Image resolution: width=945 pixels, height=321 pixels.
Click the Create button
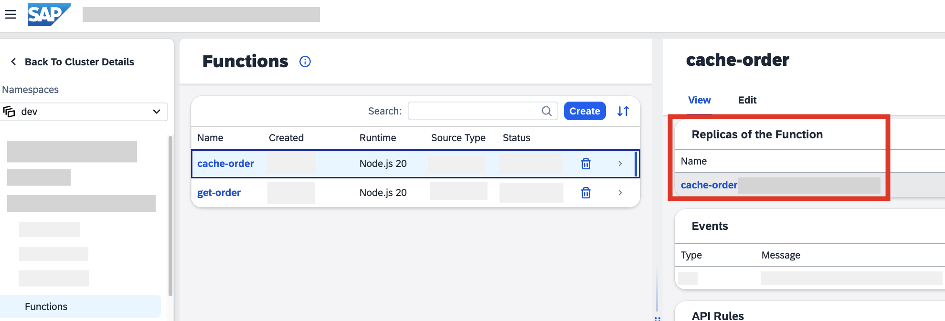pyautogui.click(x=585, y=111)
